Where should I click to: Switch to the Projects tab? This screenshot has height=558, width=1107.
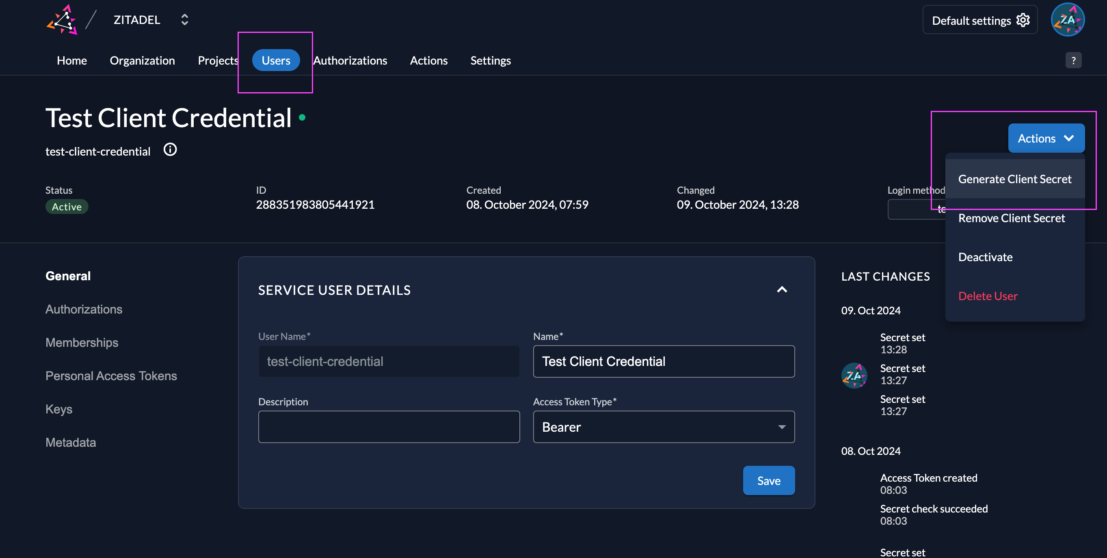tap(218, 61)
